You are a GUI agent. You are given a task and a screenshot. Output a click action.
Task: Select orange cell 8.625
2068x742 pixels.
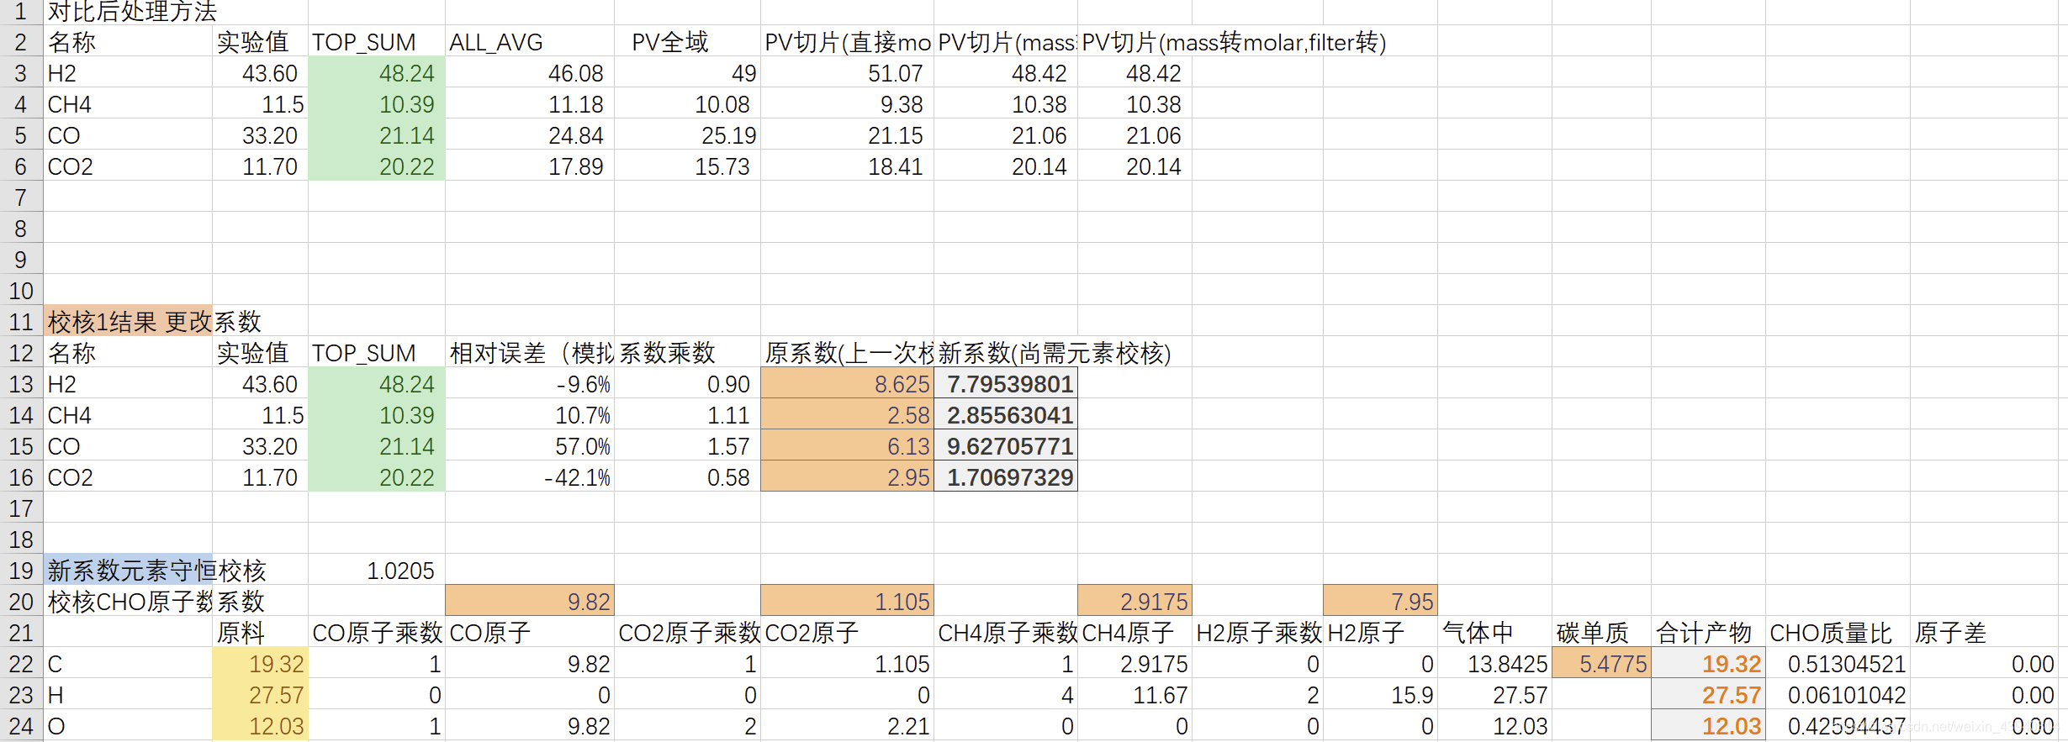click(x=847, y=383)
